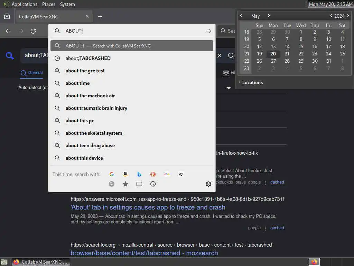
Task: Open the Firefox View tab list icon
Action: (x=7, y=16)
